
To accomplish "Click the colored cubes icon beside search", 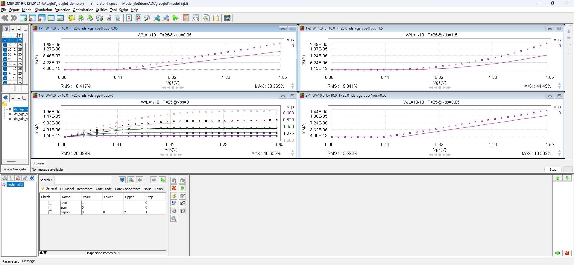I will [x=131, y=180].
